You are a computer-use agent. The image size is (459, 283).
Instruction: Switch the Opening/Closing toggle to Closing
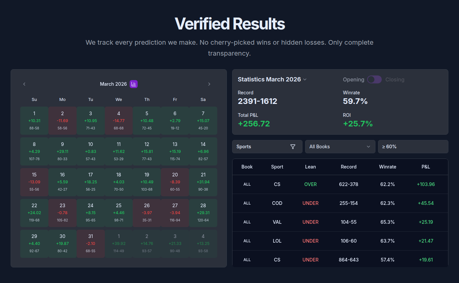coord(374,79)
